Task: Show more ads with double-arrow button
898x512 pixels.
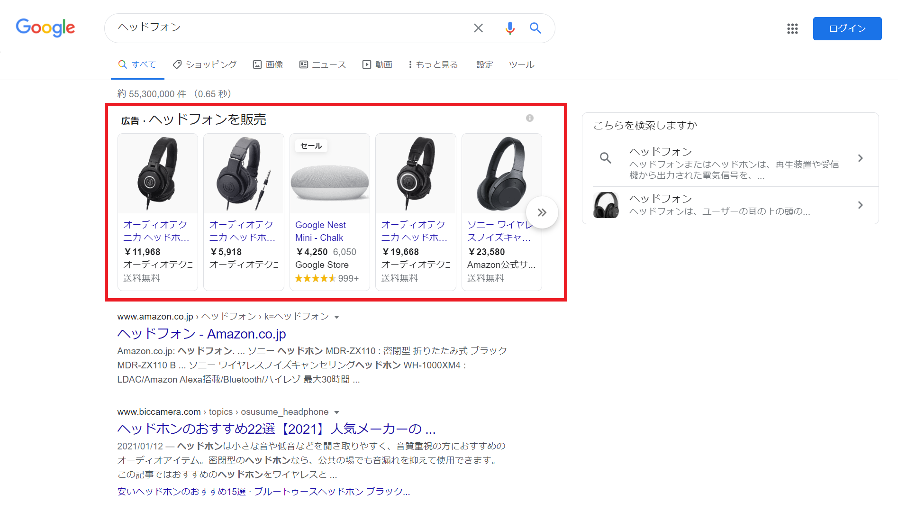Action: pos(542,212)
